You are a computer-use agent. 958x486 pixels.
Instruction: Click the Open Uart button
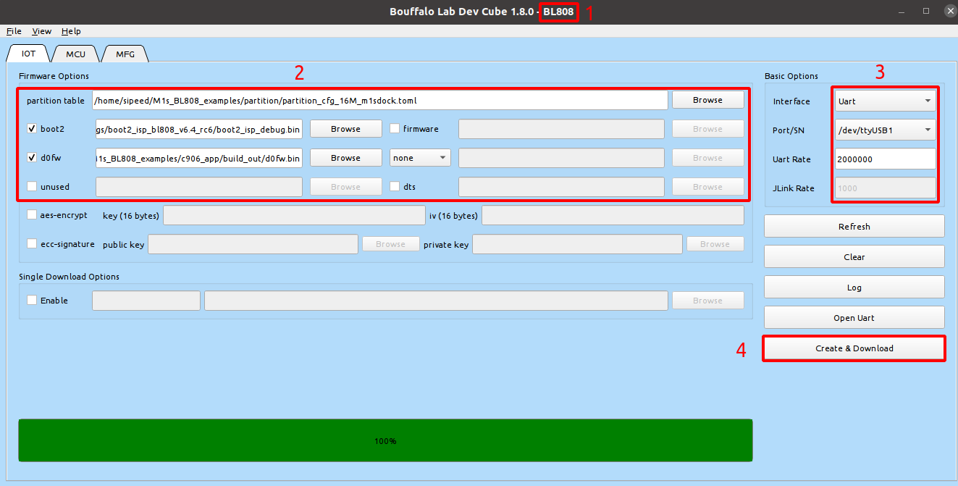(854, 318)
